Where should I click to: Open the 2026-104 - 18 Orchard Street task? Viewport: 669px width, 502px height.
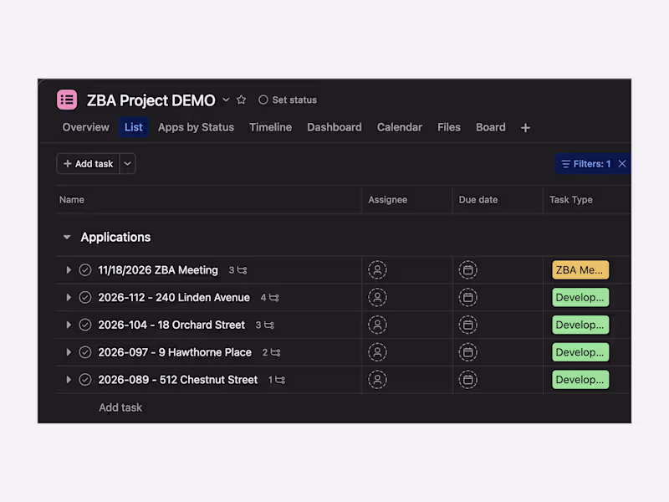[x=171, y=325]
